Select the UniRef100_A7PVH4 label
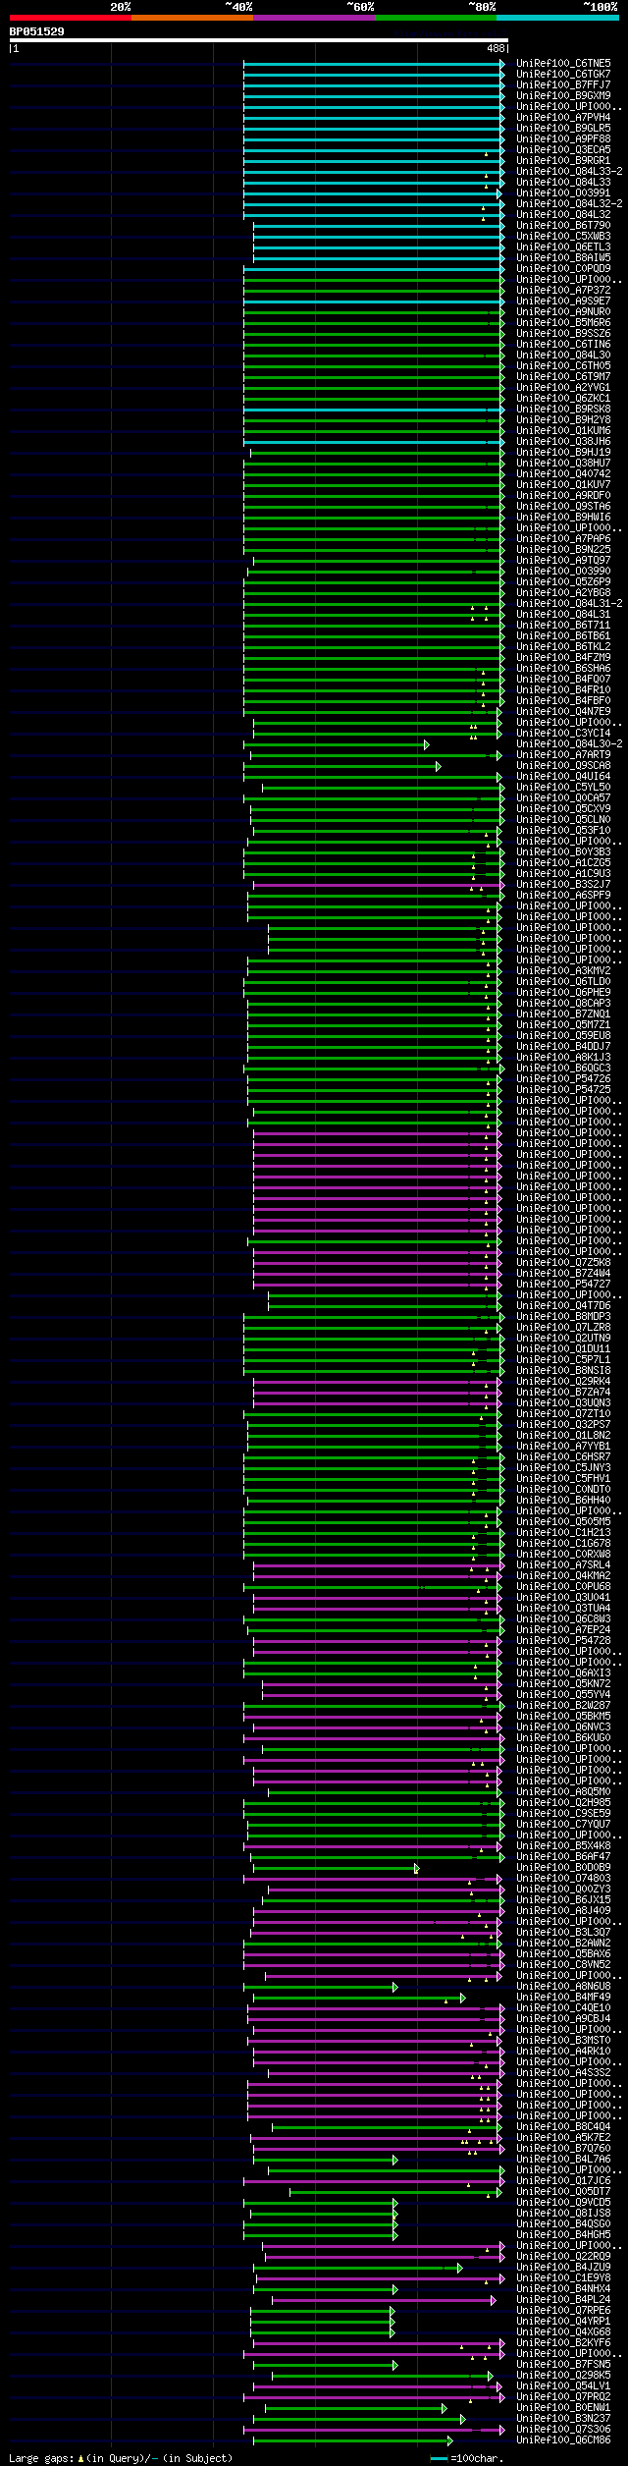 click(x=563, y=118)
